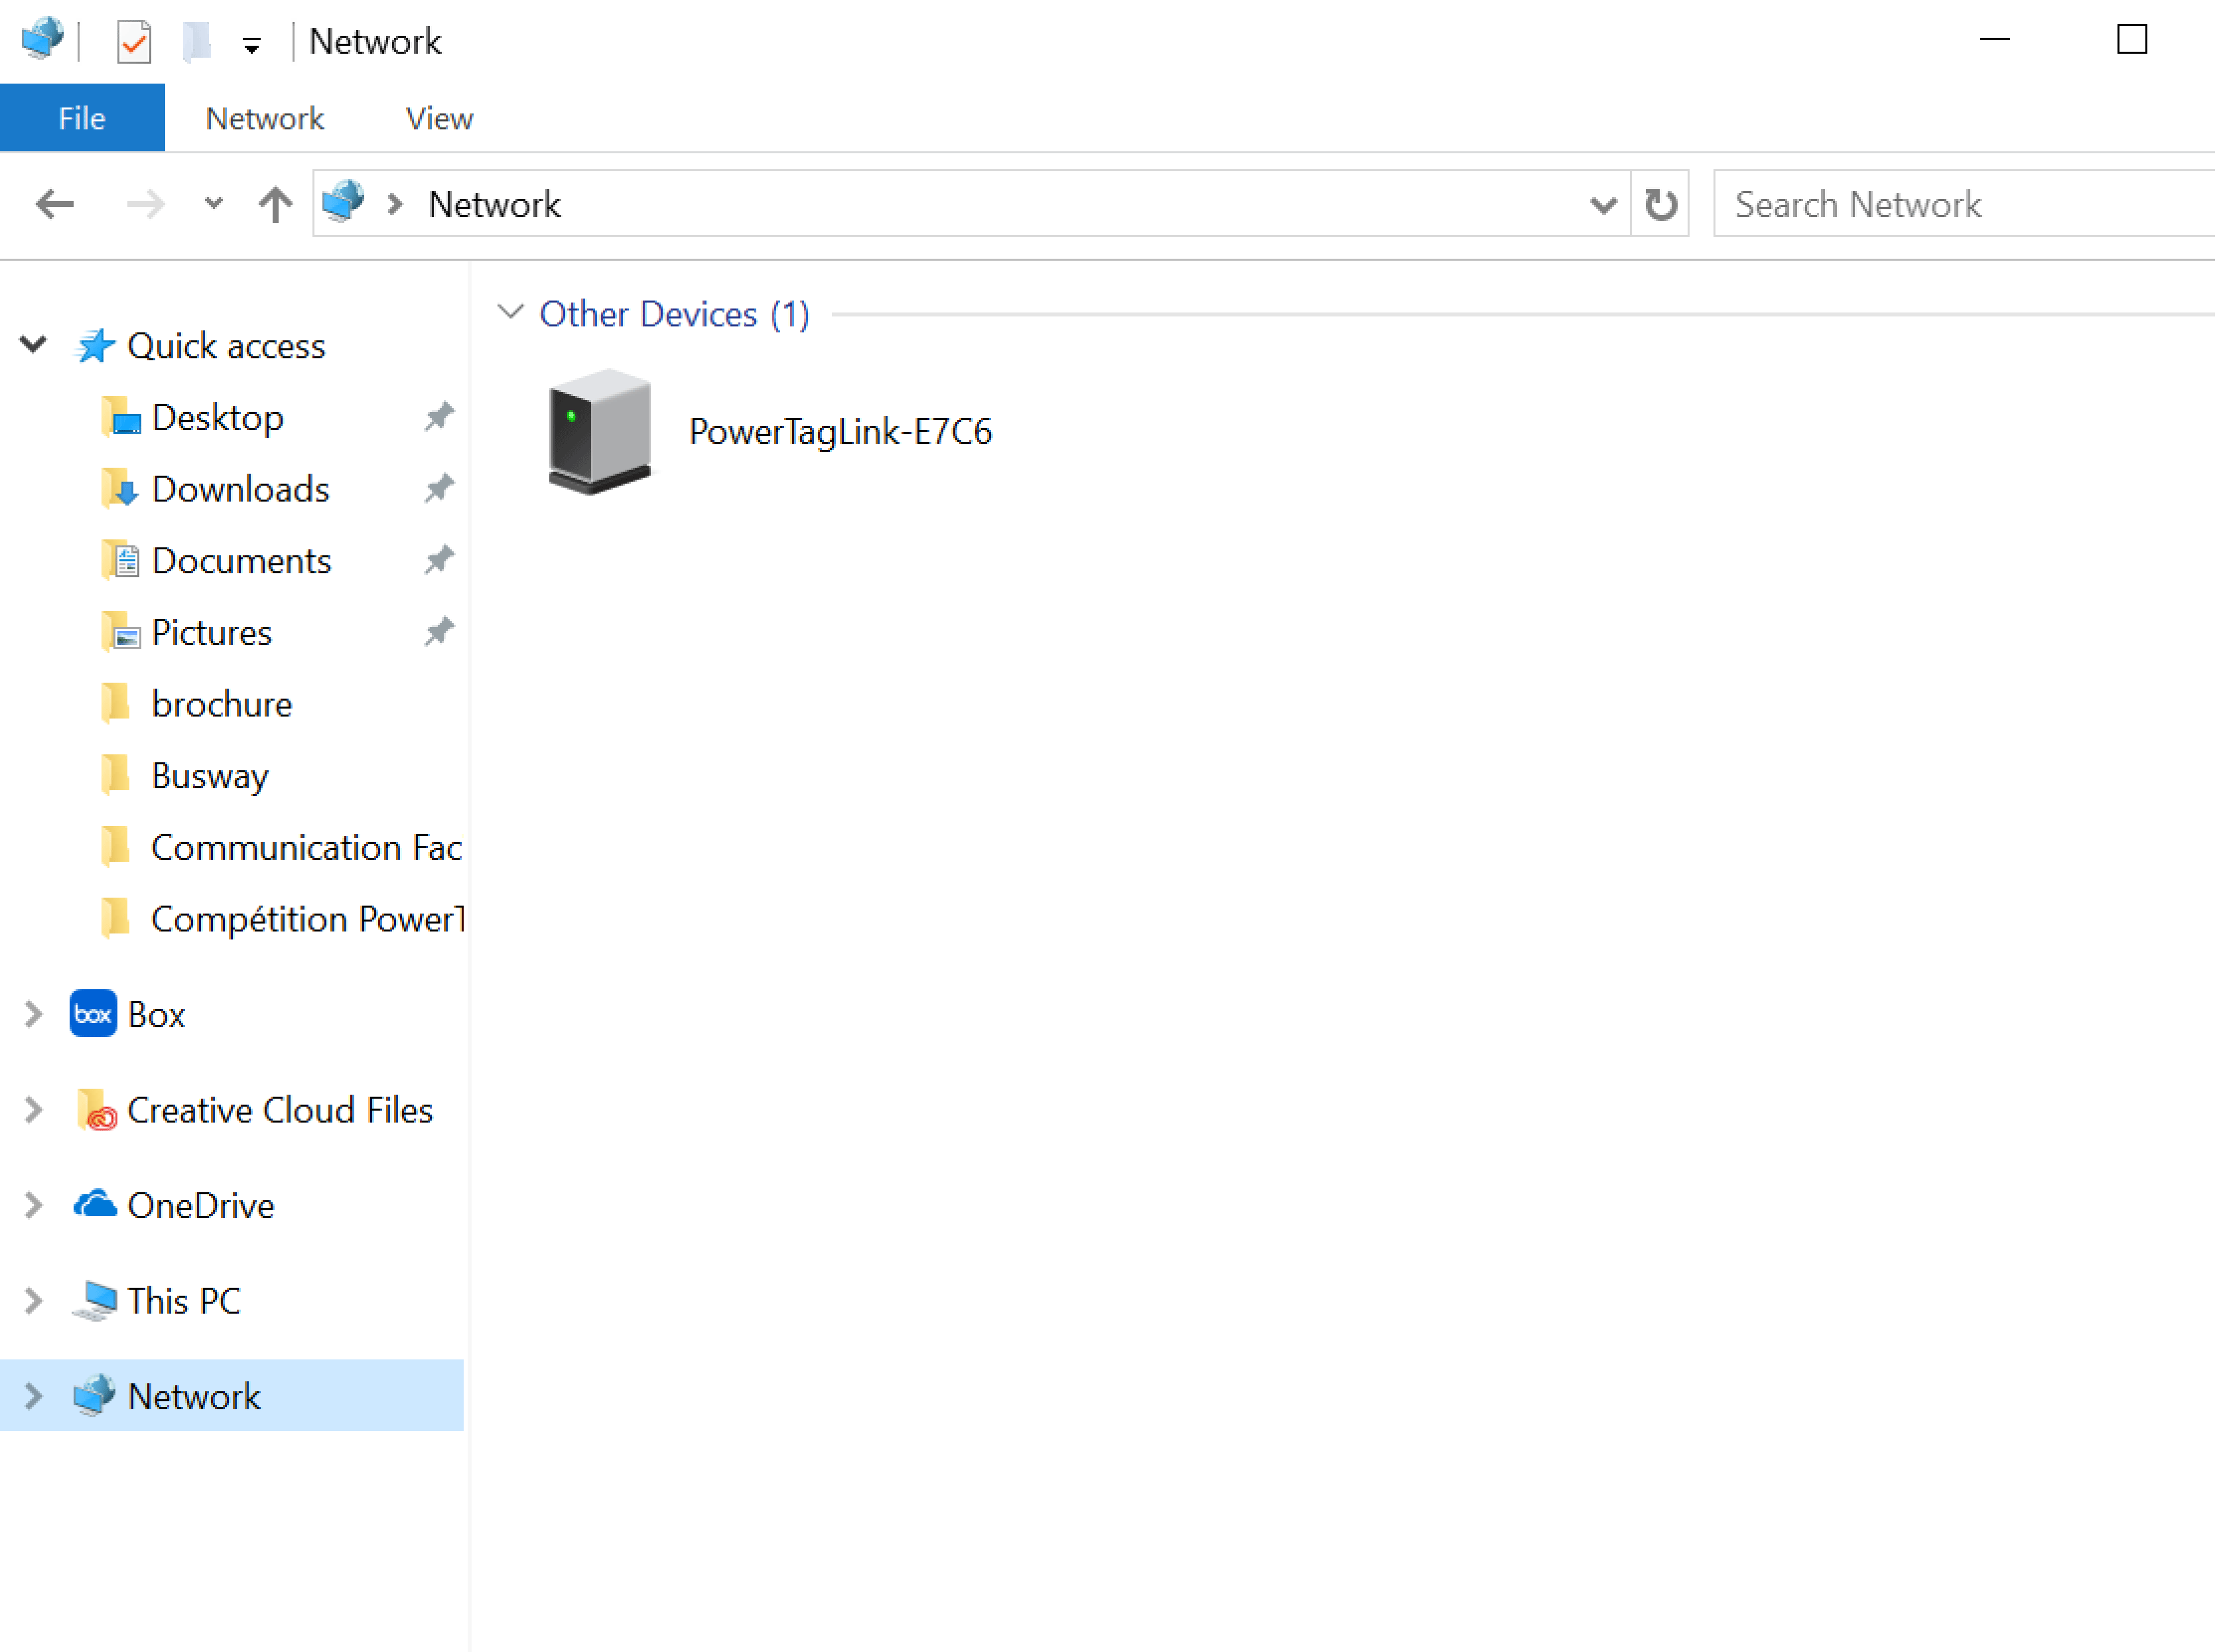Expand the Creative Cloud Files node
Screen dimensions: 2217x1652
(x=33, y=1110)
